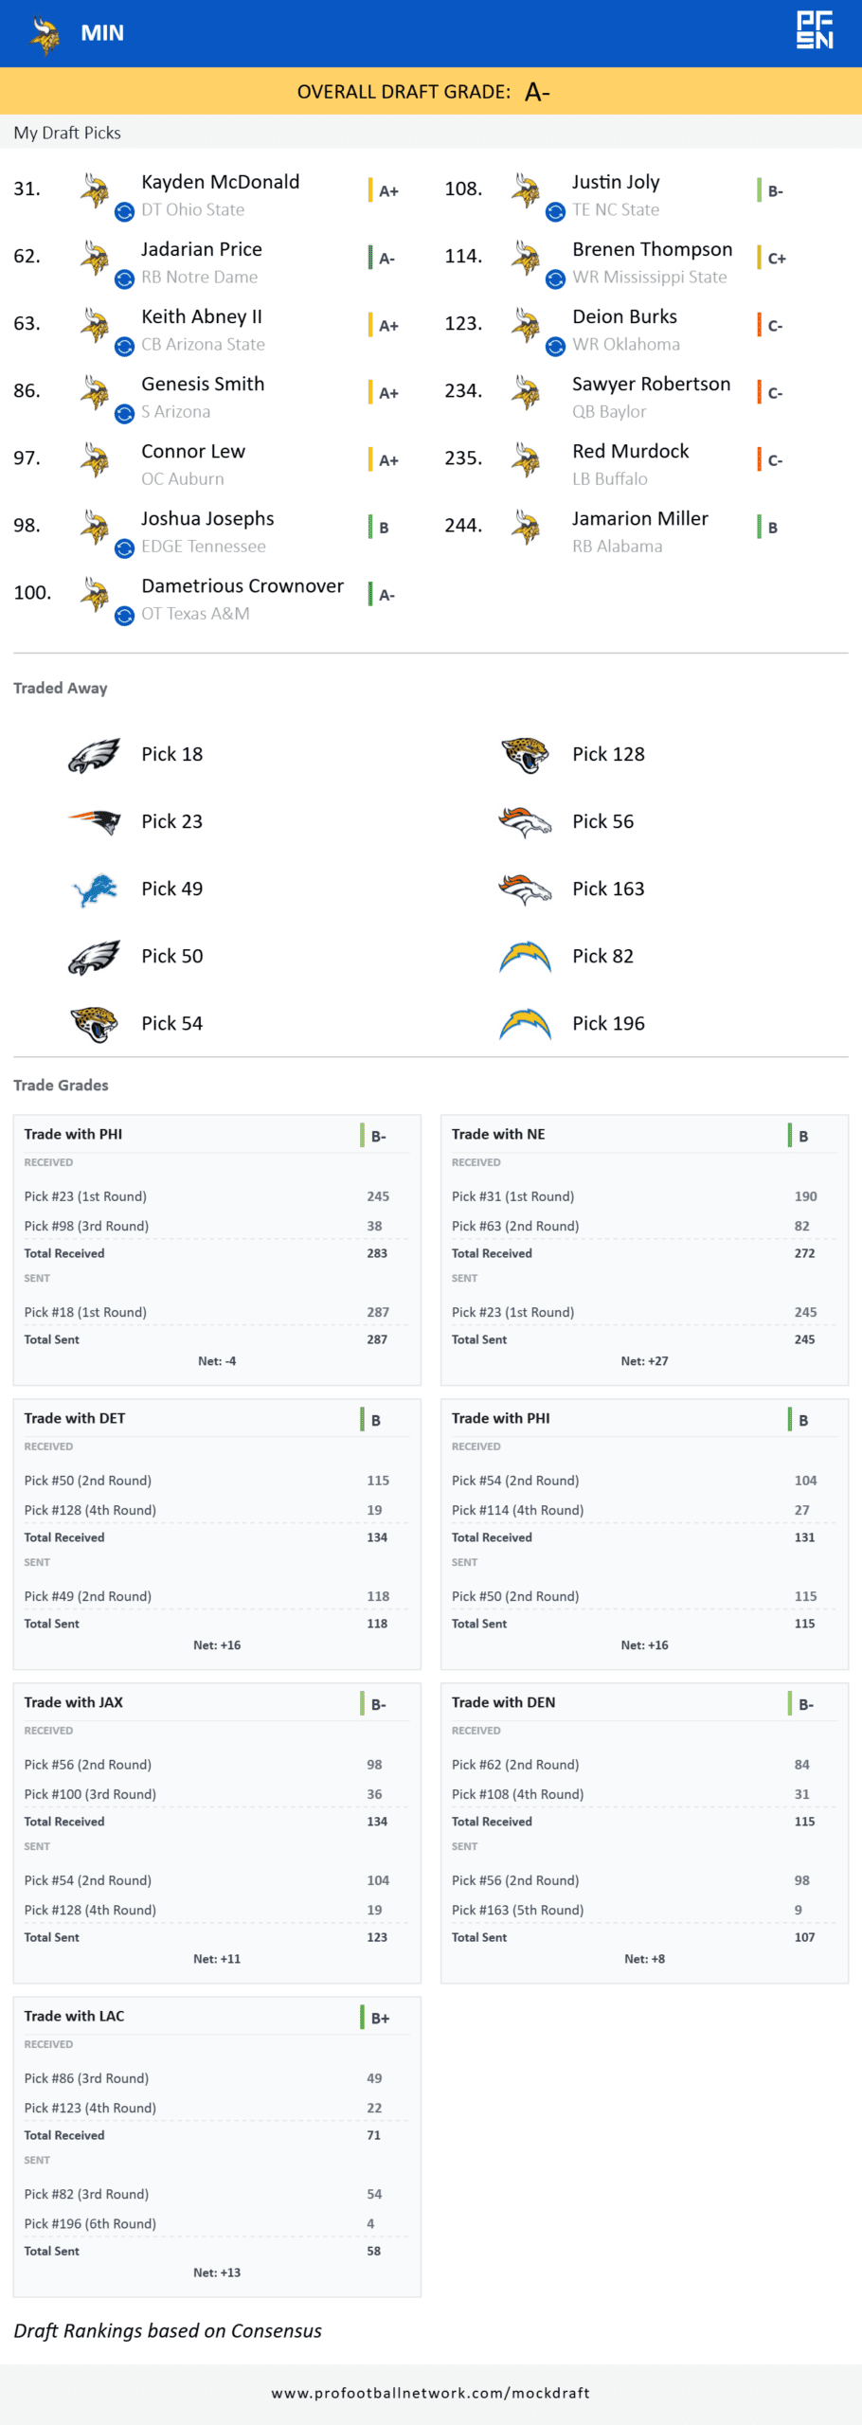Select player name Sawyer Robertson
The height and width of the screenshot is (2425, 862).
[651, 384]
